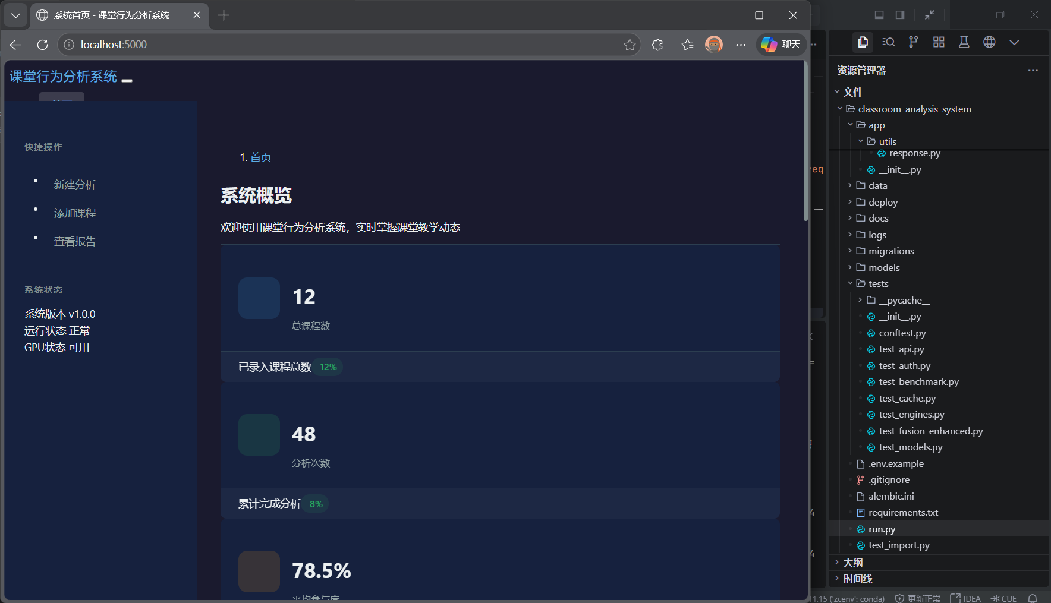Click the localhost:5000 address bar

point(345,45)
